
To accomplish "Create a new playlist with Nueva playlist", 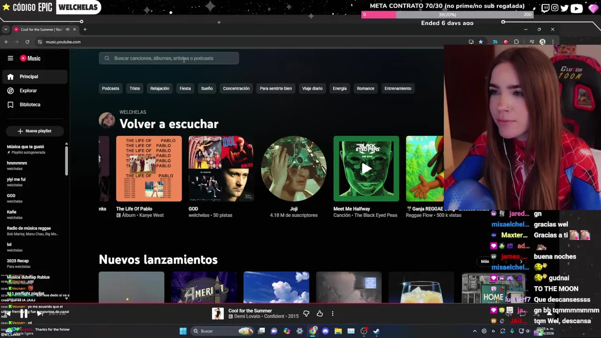I will click(34, 131).
